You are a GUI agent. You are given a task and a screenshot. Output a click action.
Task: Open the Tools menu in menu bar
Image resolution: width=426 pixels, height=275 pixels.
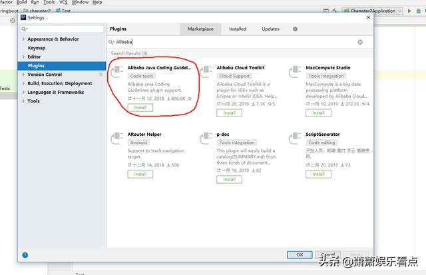[49, 2]
